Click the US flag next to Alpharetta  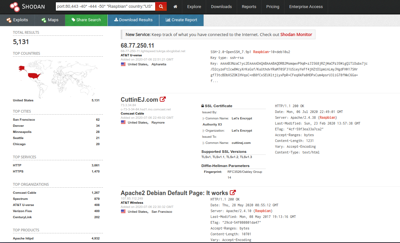[x=123, y=64]
